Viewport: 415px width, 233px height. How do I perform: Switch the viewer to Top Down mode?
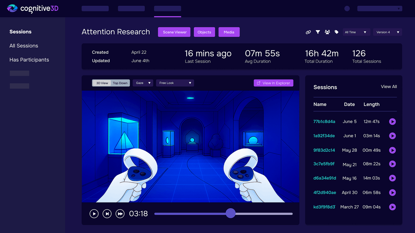(x=120, y=83)
